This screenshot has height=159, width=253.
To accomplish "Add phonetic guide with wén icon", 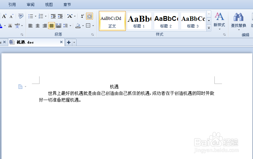I will (17, 26).
